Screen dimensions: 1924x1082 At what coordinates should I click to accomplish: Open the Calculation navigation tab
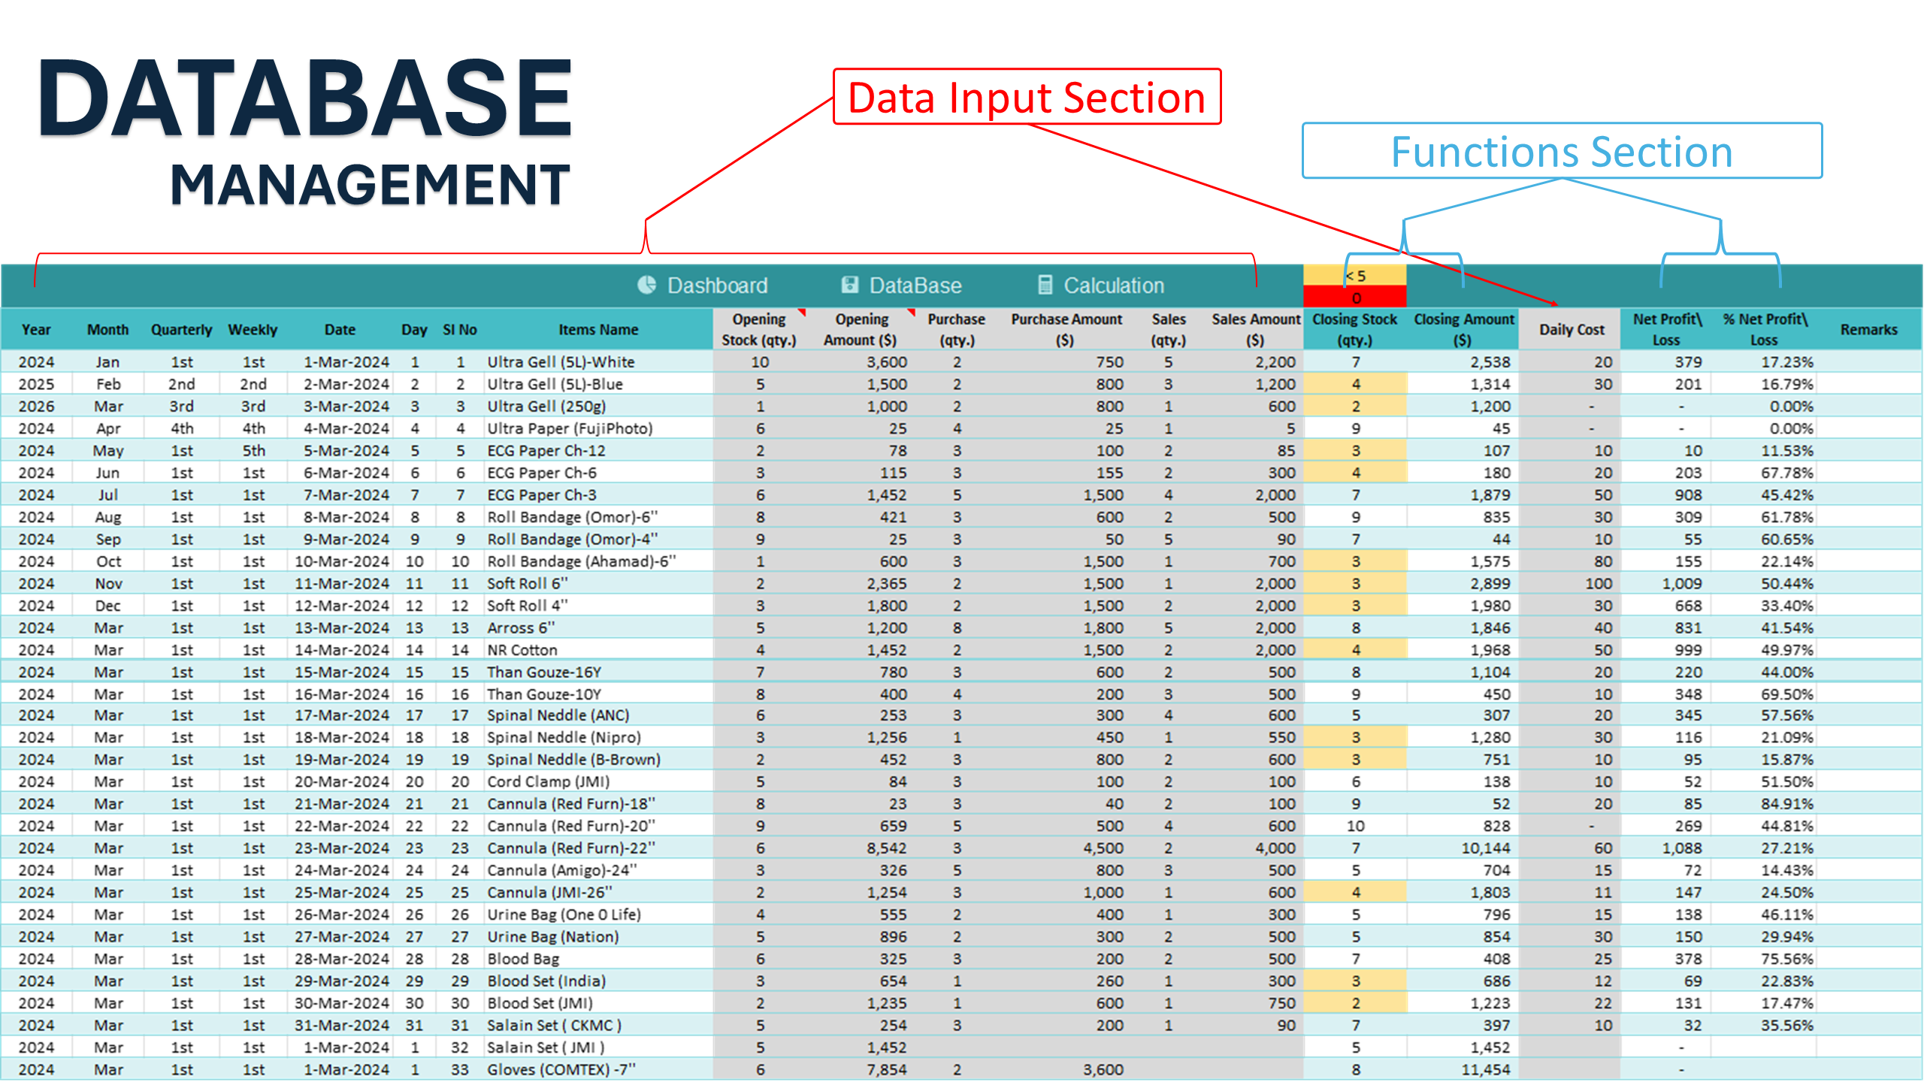coord(1101,286)
